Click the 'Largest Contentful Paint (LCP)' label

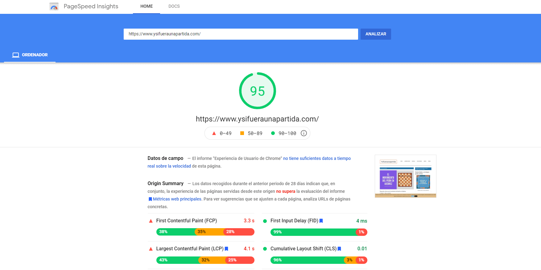[190, 249]
